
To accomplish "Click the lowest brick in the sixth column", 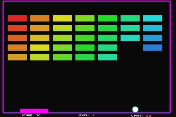I will pyautogui.click(x=130, y=38).
